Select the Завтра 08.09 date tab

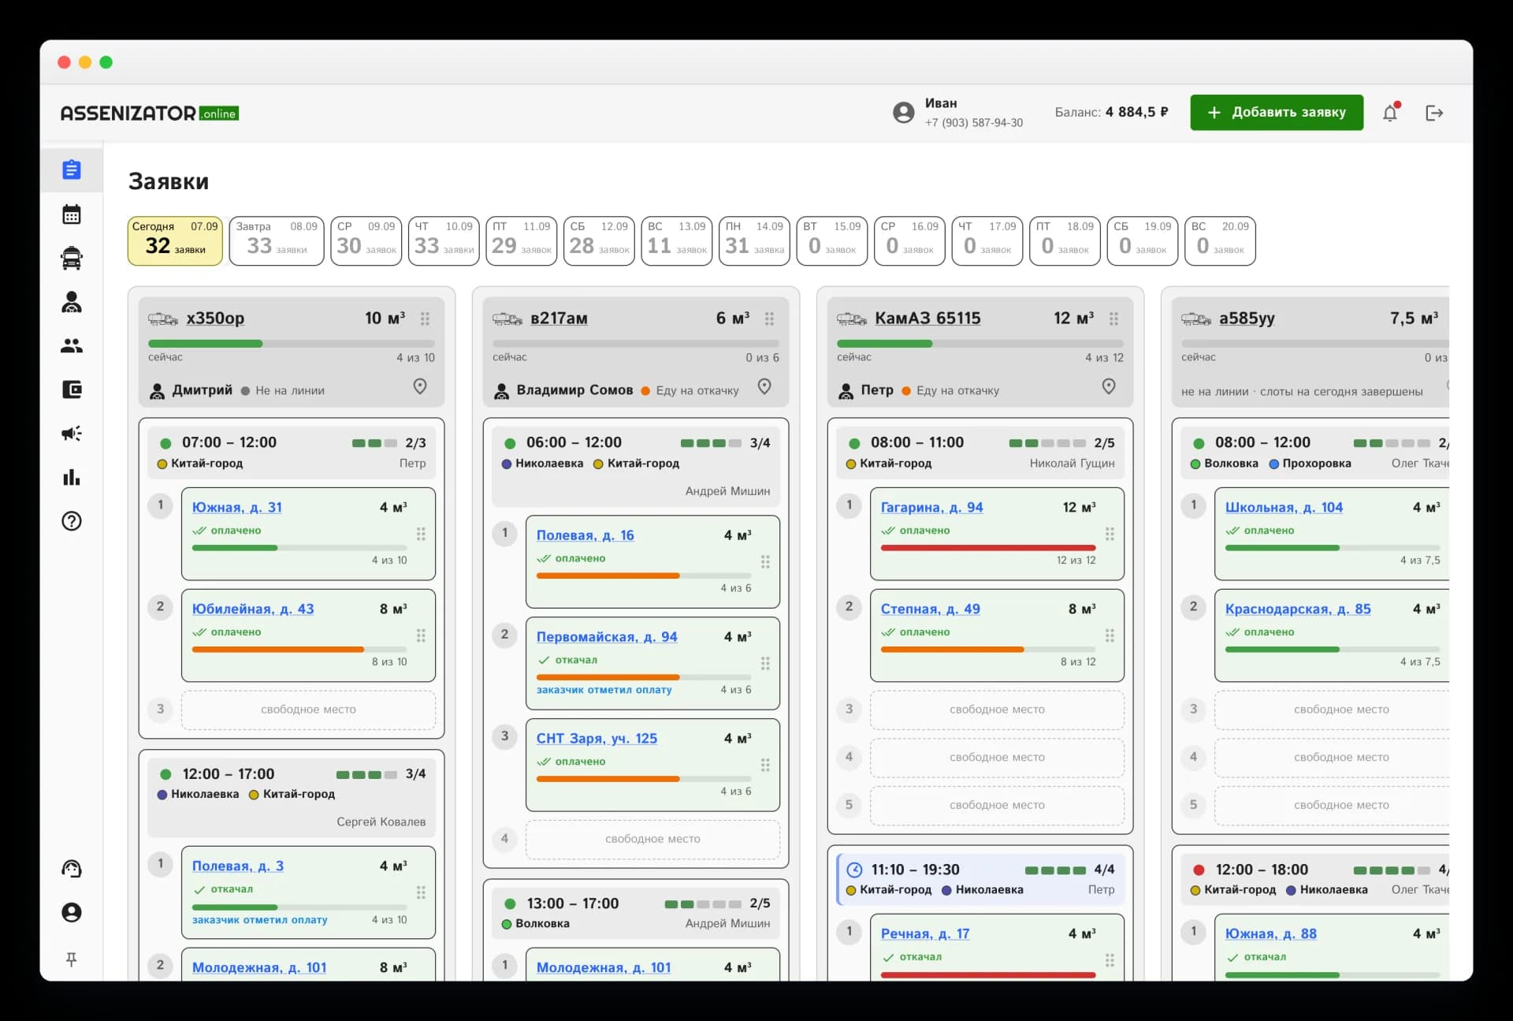pyautogui.click(x=277, y=240)
